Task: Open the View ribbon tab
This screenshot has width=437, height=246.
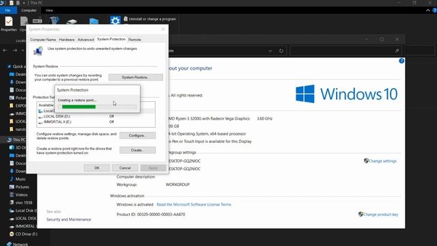Action: 49,10
